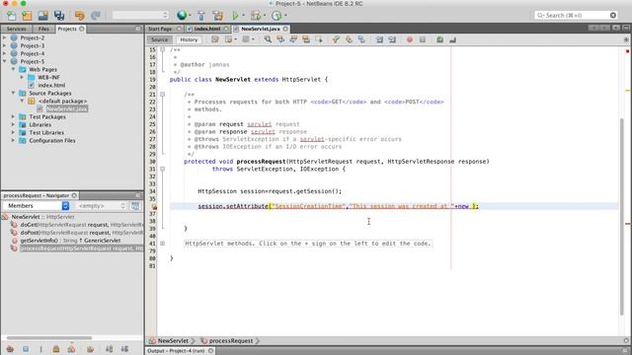Collapse the Source Packages node
Screen dimensions: 632x355
[x=13, y=93]
